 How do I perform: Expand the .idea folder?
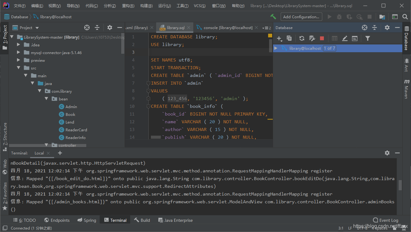pyautogui.click(x=19, y=45)
